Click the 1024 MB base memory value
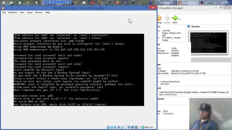Screen dimensions: 232x130 click(x=166, y=31)
